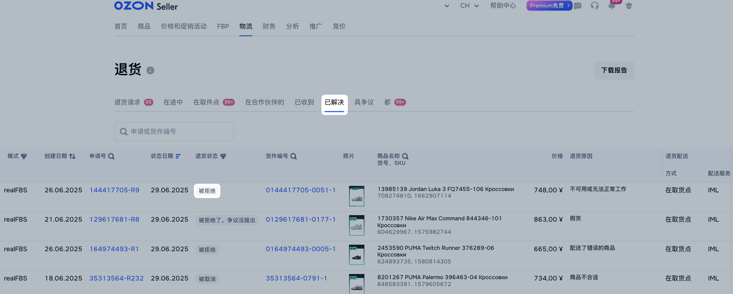The width and height of the screenshot is (733, 294).
Task: Open request 144417705-R9 link
Action: pyautogui.click(x=115, y=190)
